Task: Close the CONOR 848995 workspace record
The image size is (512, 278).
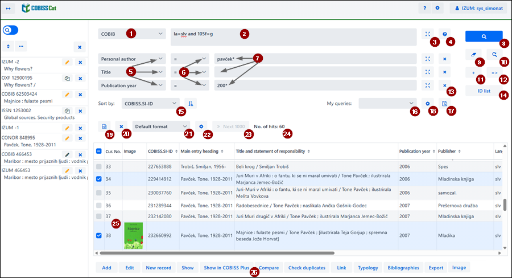Action: (x=80, y=138)
